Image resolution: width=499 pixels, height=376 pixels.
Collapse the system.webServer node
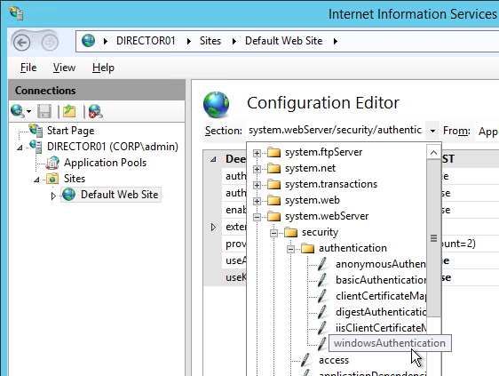pos(257,217)
